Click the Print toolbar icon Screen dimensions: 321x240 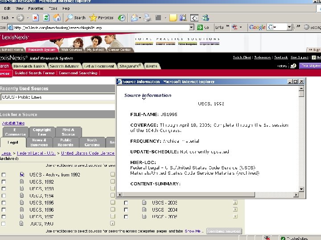click(147, 18)
